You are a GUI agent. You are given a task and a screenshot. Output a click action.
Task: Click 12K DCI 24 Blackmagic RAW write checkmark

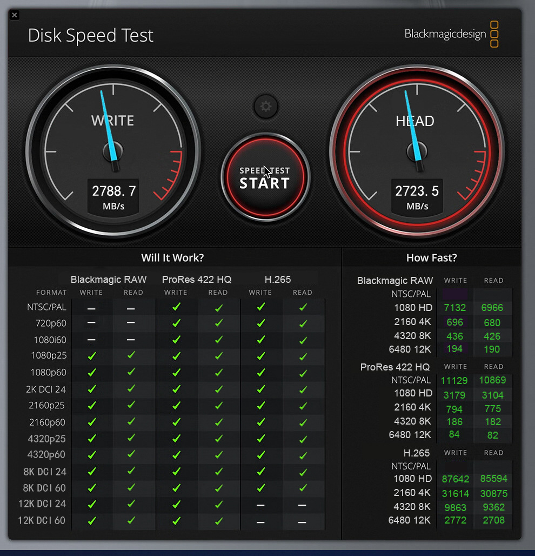(92, 504)
